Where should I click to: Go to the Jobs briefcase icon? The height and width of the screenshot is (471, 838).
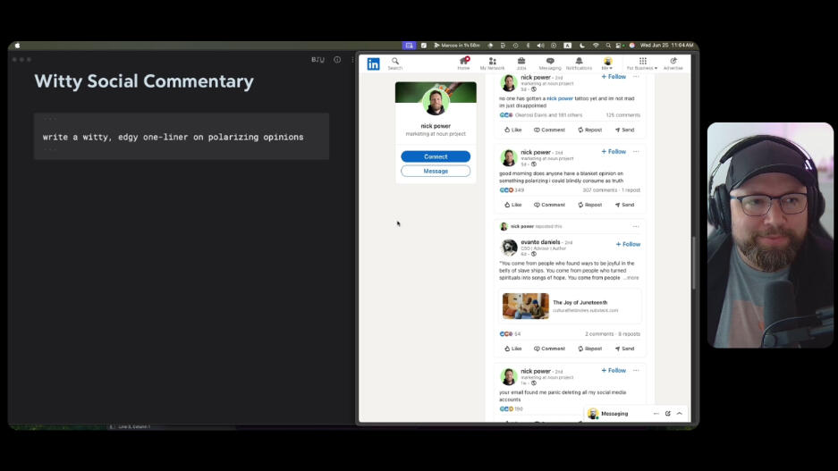[x=521, y=63]
